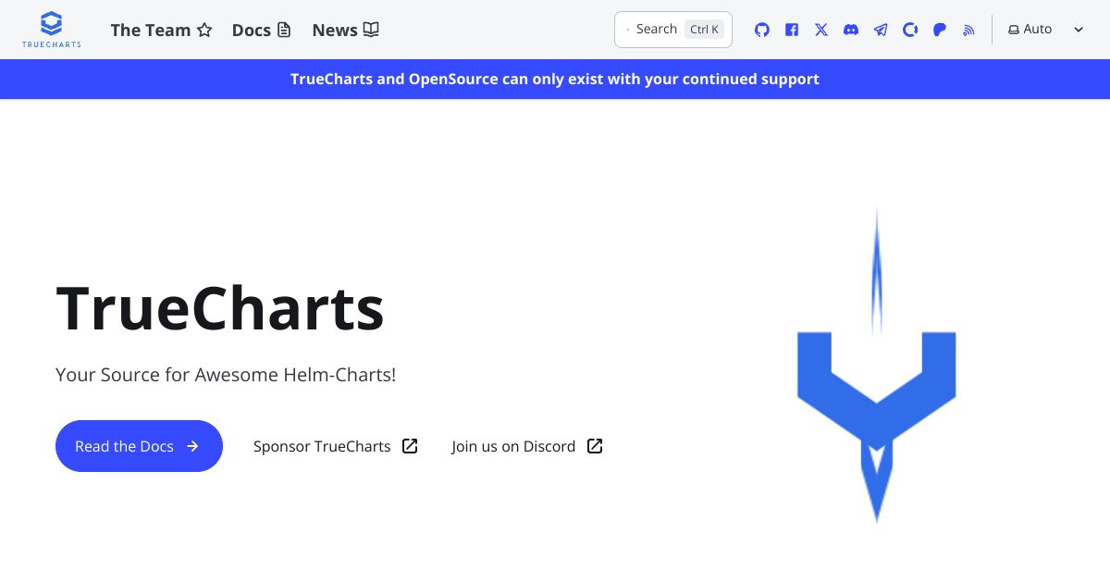Follow the Join us on Discord link

pos(527,446)
